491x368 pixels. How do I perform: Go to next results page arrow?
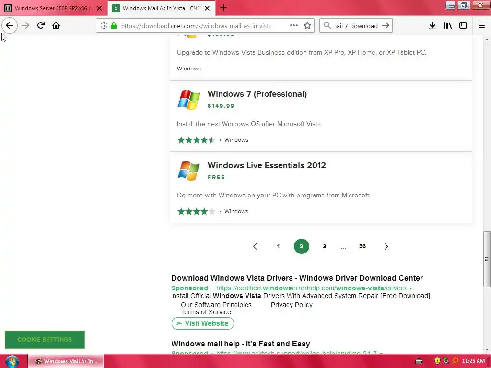[x=386, y=247]
